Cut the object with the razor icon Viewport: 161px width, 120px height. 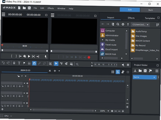29,63
